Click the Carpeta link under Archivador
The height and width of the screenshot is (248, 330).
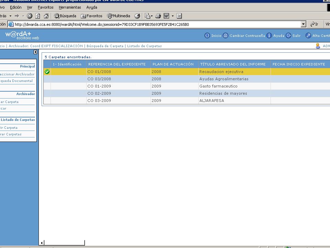[x=10, y=102]
